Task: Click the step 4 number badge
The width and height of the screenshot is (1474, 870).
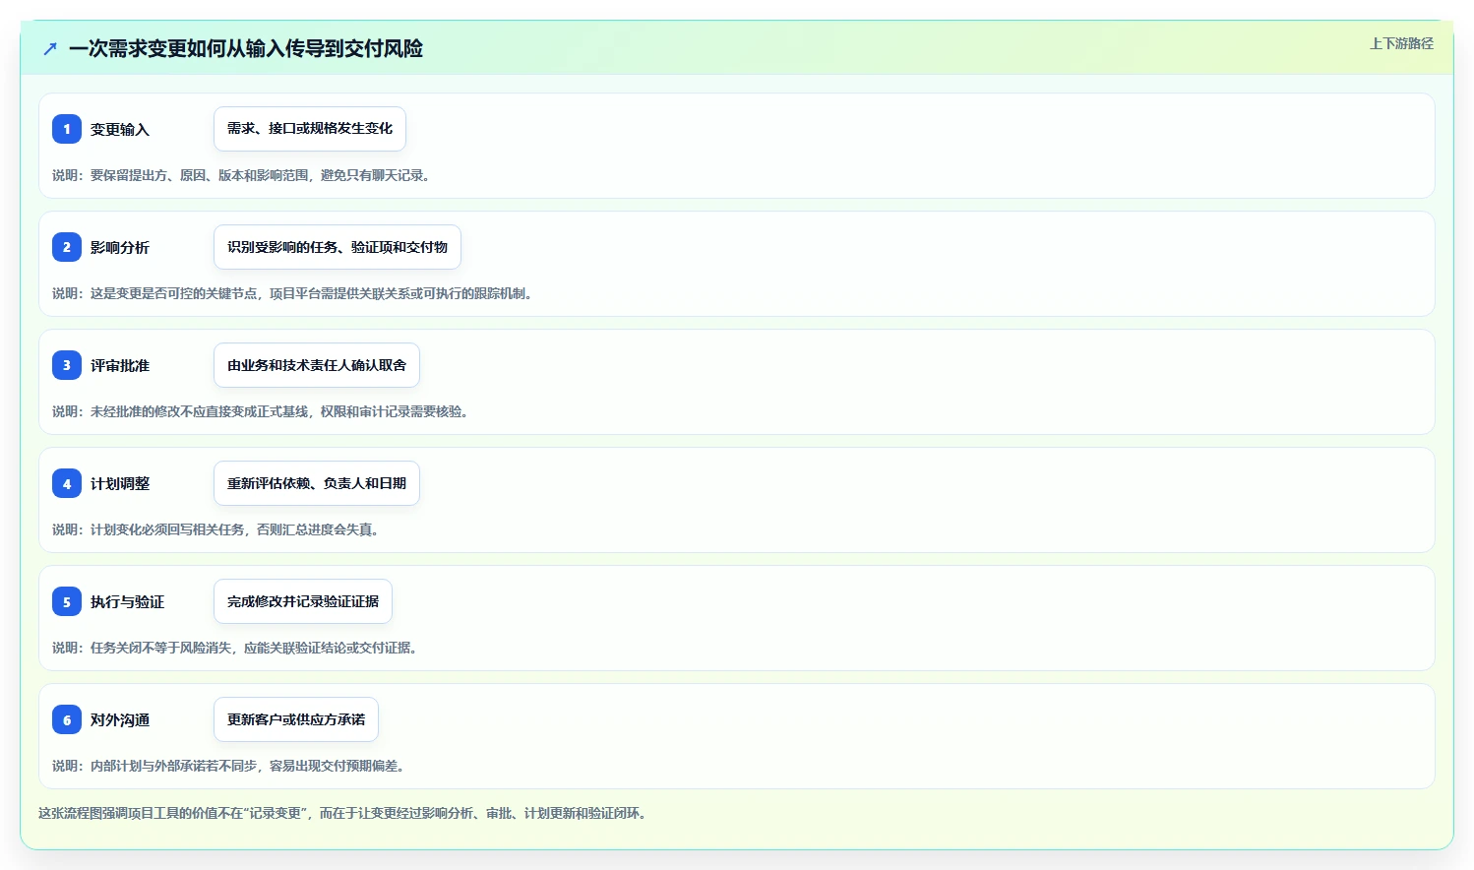Action: coord(67,483)
